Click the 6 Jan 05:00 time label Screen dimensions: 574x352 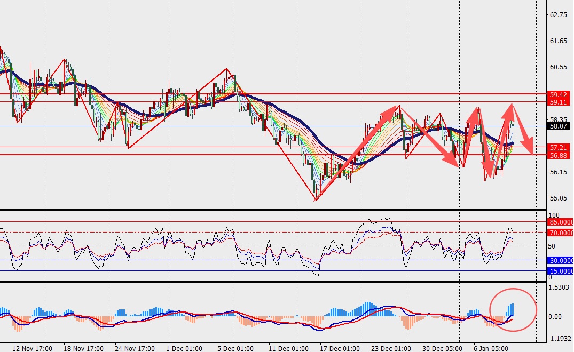coord(490,348)
